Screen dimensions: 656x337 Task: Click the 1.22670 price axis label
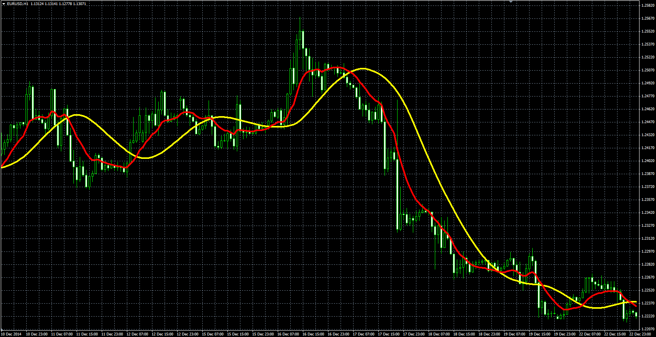click(x=648, y=277)
